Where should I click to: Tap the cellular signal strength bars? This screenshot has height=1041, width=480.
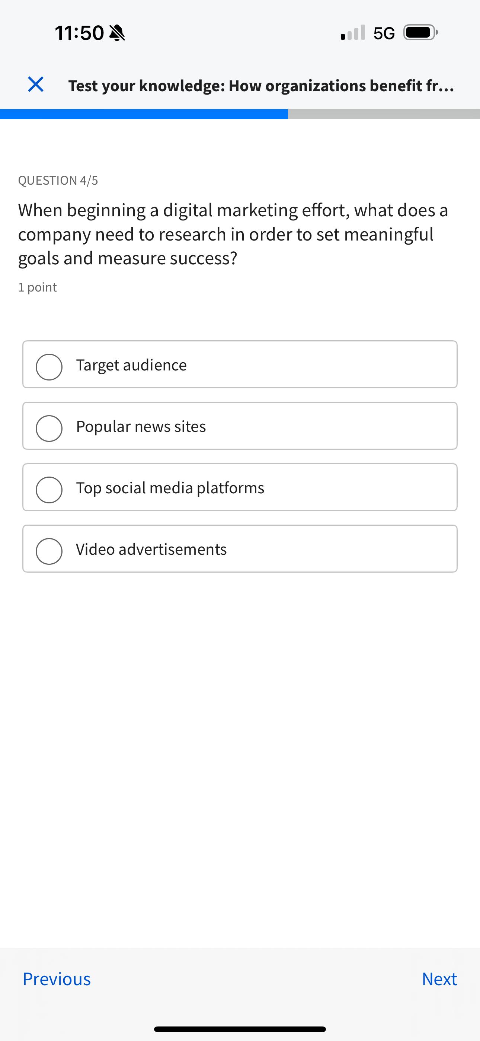(x=351, y=33)
